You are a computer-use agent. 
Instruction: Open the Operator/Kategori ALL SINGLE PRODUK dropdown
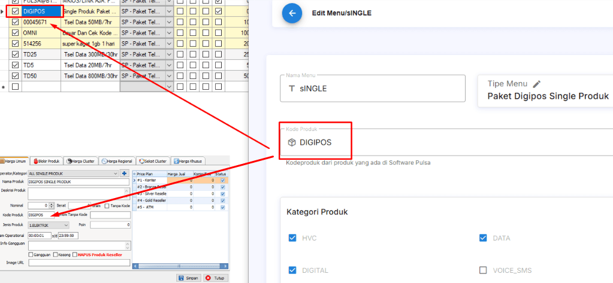[x=115, y=174]
